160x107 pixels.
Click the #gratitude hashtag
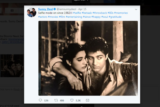click(114, 17)
